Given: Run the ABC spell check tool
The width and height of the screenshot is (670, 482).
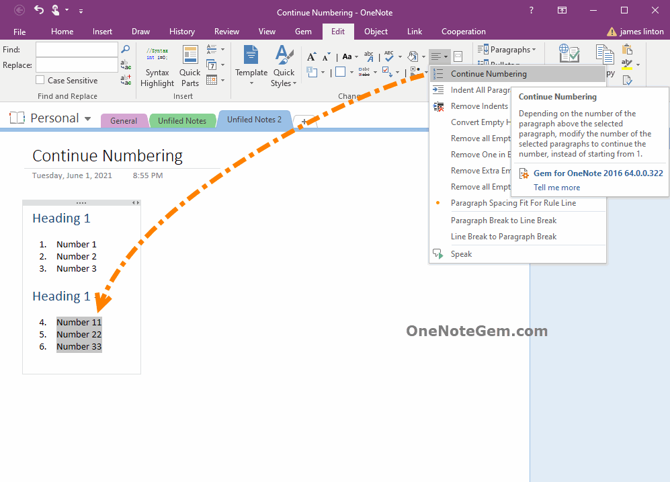Looking at the screenshot, I should tap(388, 55).
